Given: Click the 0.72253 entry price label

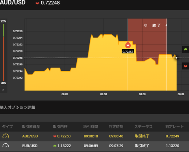Looking at the screenshot, I should point(128,52).
